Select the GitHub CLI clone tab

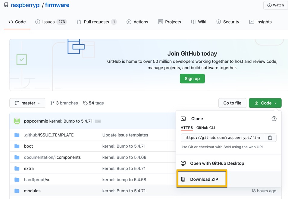coord(205,127)
